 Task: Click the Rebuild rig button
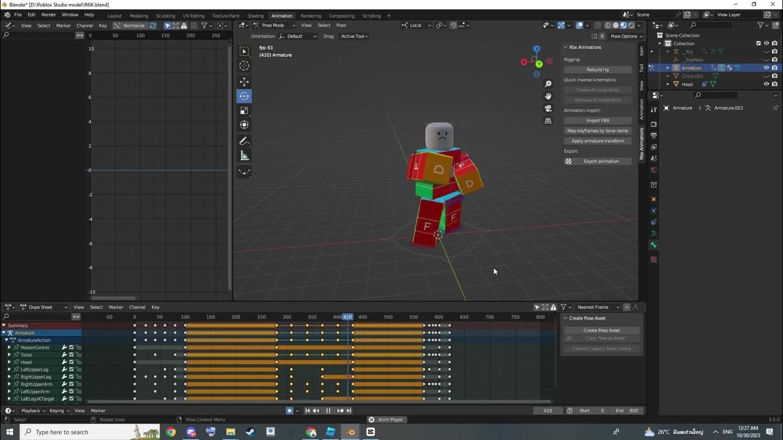click(x=598, y=70)
